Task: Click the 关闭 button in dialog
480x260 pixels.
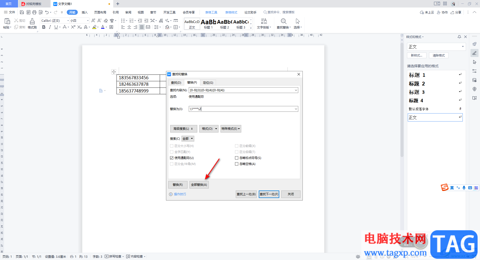Action: (x=291, y=194)
